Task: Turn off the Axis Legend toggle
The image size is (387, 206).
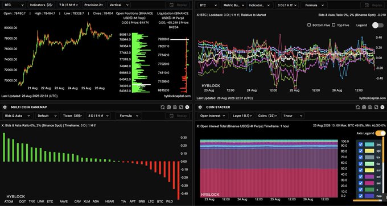Action: tap(380, 133)
